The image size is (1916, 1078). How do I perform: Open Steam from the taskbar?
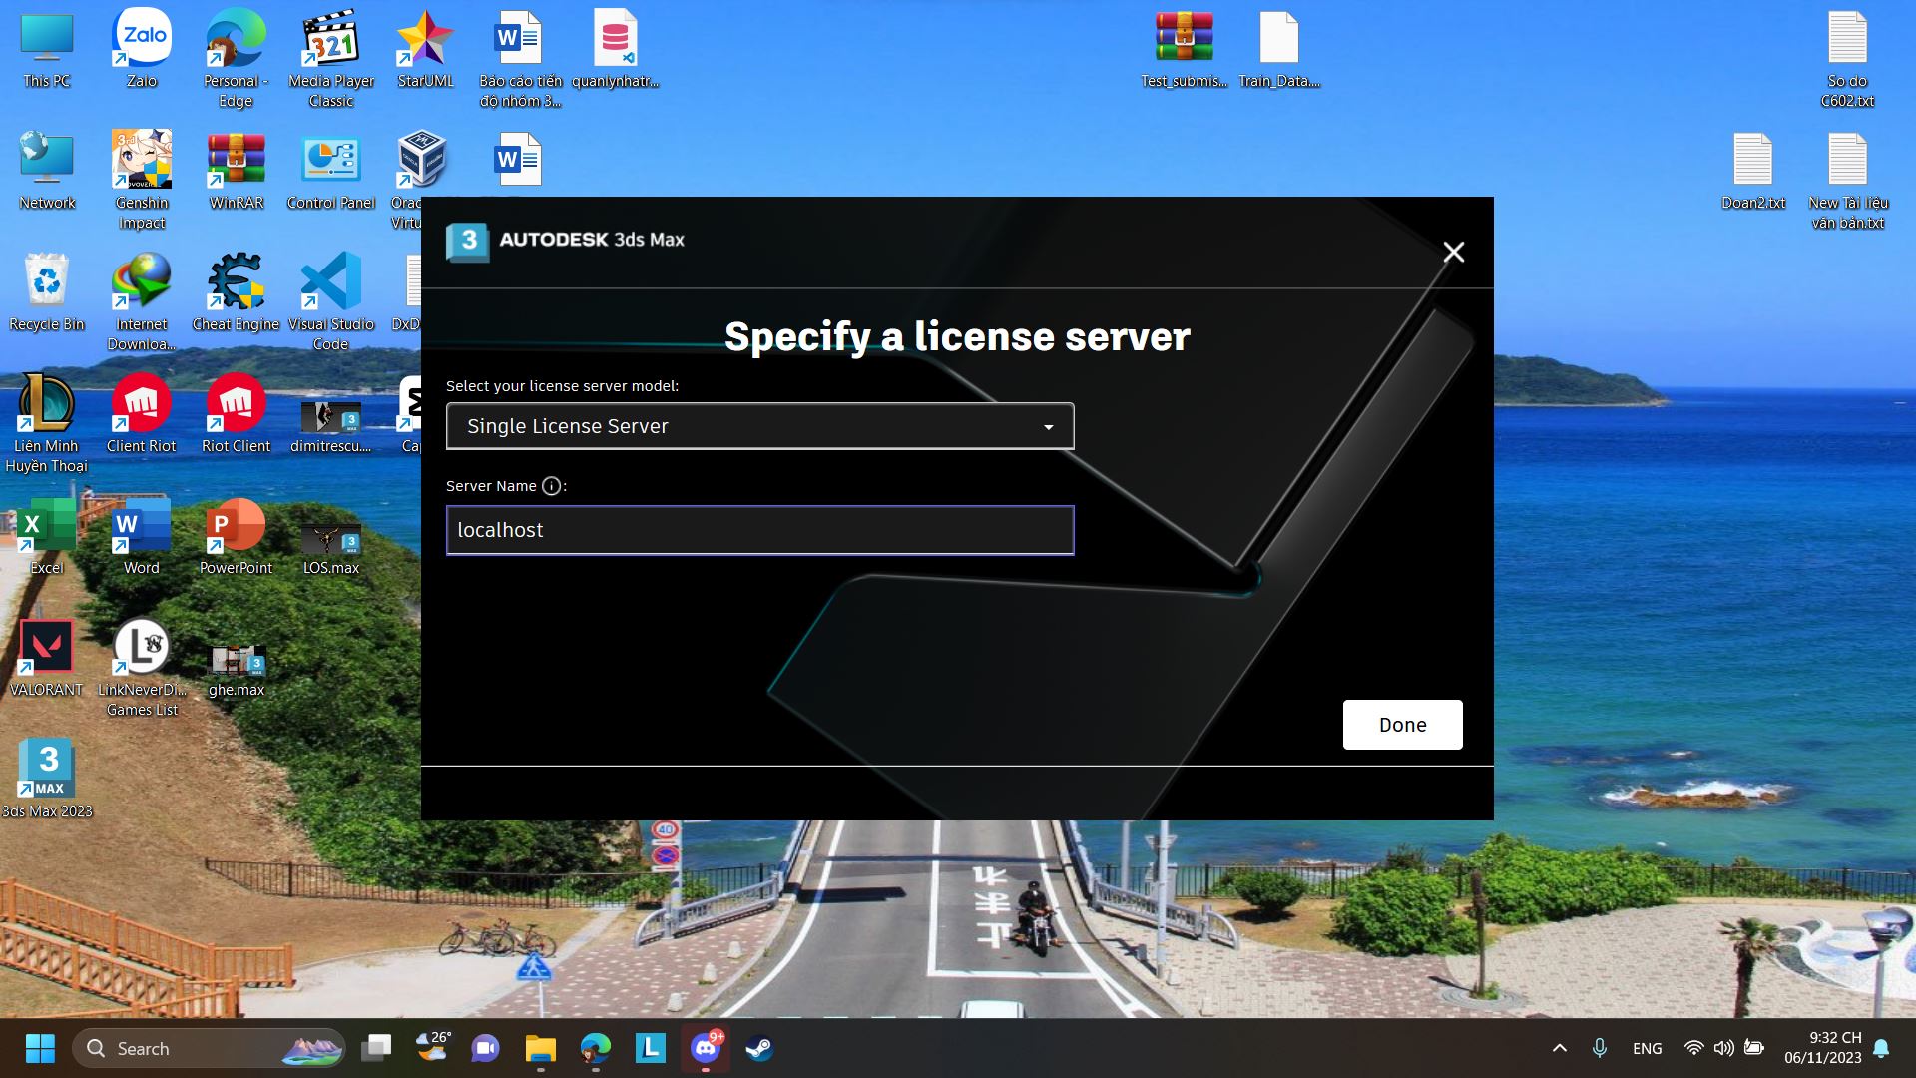[x=759, y=1048]
